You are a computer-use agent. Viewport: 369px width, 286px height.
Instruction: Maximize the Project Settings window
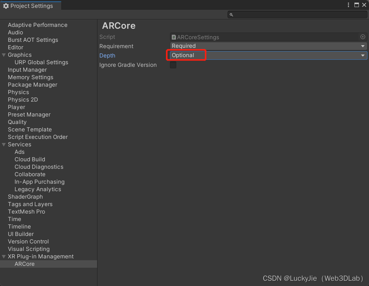tap(357, 5)
